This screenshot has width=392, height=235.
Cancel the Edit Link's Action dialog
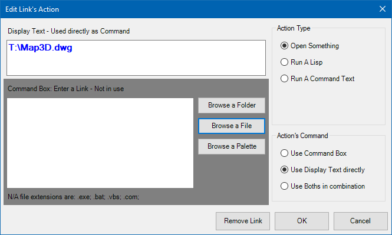(x=360, y=221)
